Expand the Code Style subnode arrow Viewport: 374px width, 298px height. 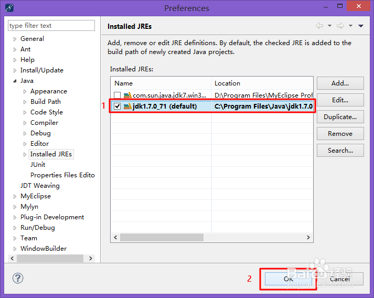pyautogui.click(x=25, y=112)
